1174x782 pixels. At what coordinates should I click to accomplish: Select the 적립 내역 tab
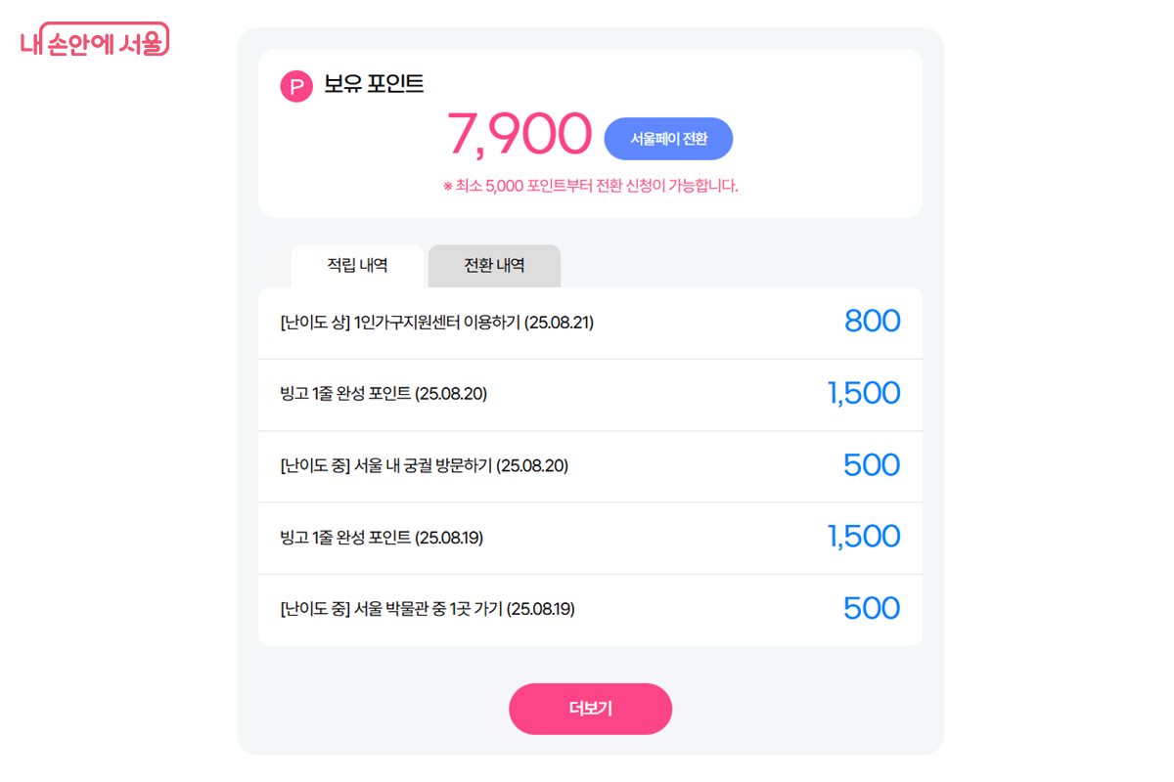pyautogui.click(x=357, y=265)
